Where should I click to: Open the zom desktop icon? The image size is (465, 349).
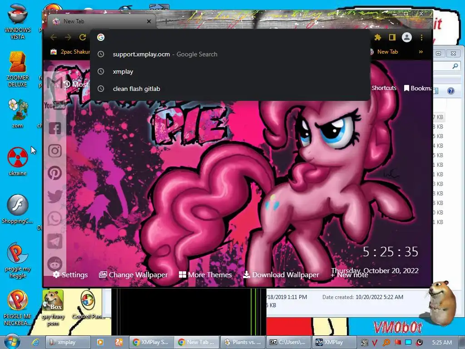click(18, 114)
